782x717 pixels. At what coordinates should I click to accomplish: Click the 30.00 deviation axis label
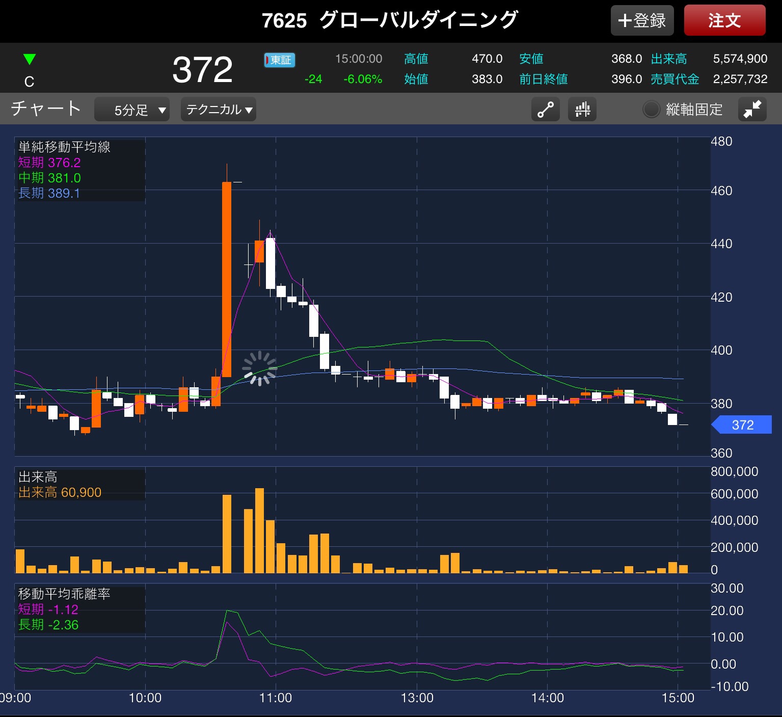(727, 589)
